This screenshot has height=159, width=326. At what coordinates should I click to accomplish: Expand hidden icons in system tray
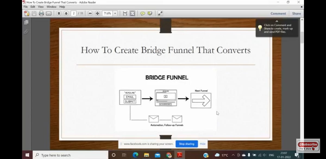click(x=233, y=155)
